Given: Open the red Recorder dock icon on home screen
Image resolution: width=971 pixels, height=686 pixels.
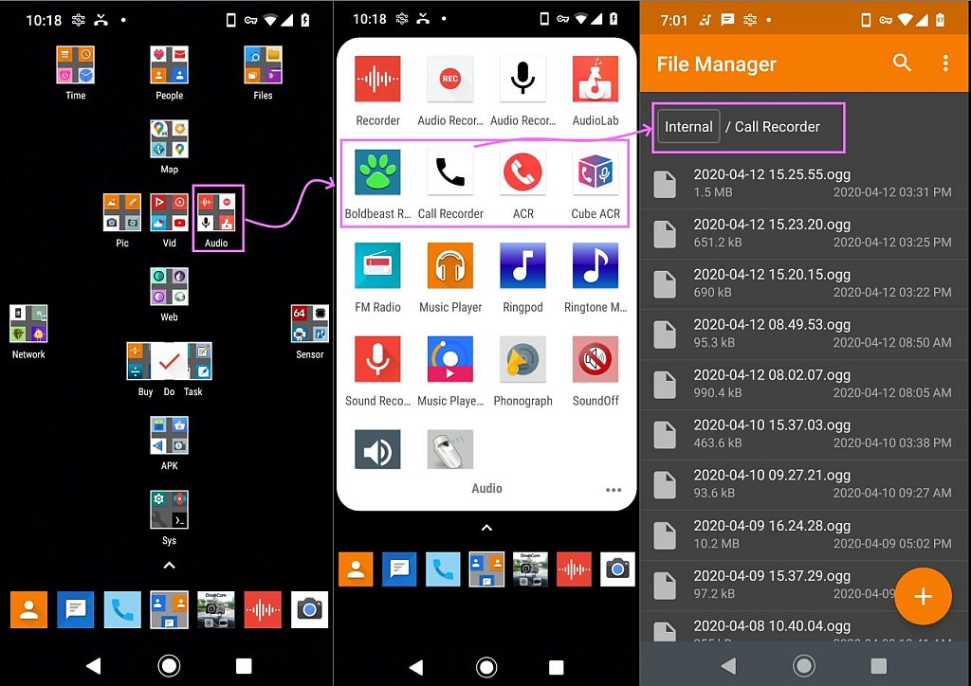Looking at the screenshot, I should (x=263, y=610).
